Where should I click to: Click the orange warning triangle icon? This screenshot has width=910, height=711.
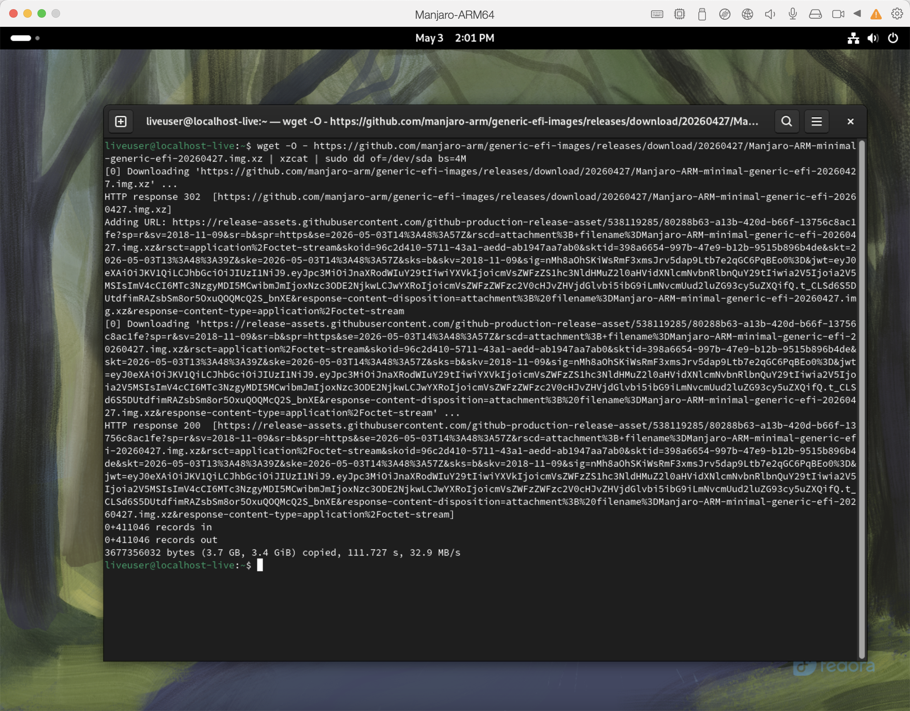pyautogui.click(x=876, y=14)
